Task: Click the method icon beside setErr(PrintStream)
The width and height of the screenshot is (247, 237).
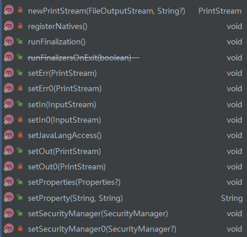Action: tap(9, 72)
